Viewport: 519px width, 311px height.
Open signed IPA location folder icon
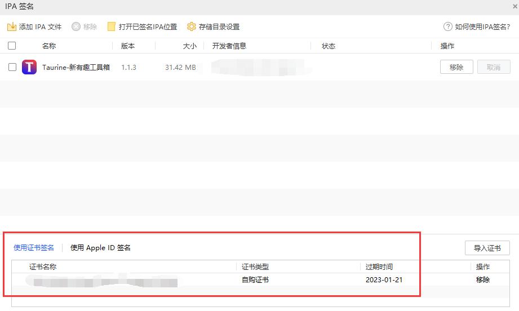coord(111,26)
